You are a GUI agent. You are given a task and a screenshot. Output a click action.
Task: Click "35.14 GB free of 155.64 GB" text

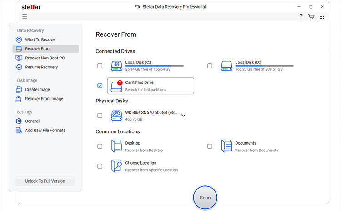(x=148, y=69)
